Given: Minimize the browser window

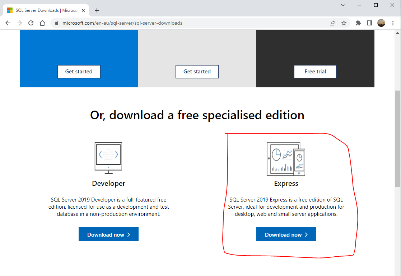Looking at the screenshot, I should [x=359, y=5].
